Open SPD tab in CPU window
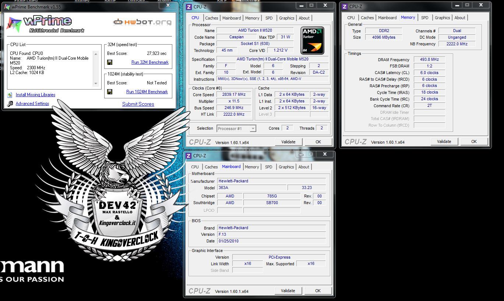 pyautogui.click(x=269, y=18)
